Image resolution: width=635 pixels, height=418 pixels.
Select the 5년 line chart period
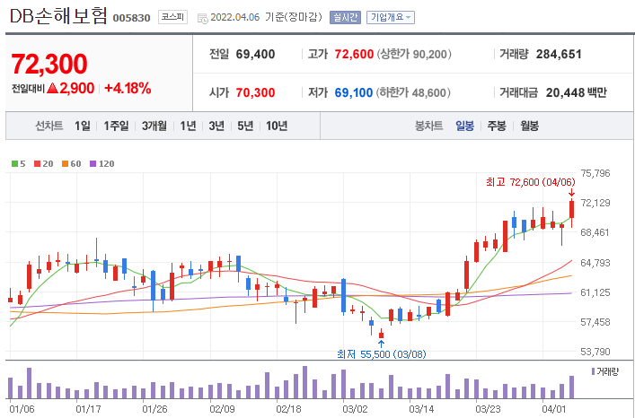point(245,126)
